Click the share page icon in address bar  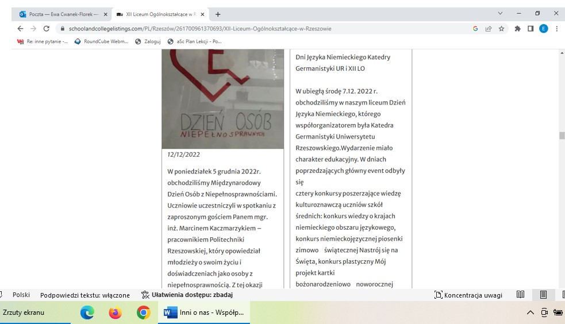(489, 28)
